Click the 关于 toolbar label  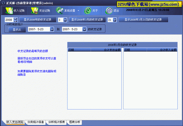(95, 11)
